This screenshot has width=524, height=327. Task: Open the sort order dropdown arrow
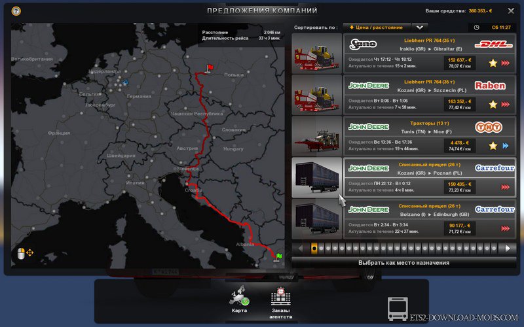tap(420, 27)
